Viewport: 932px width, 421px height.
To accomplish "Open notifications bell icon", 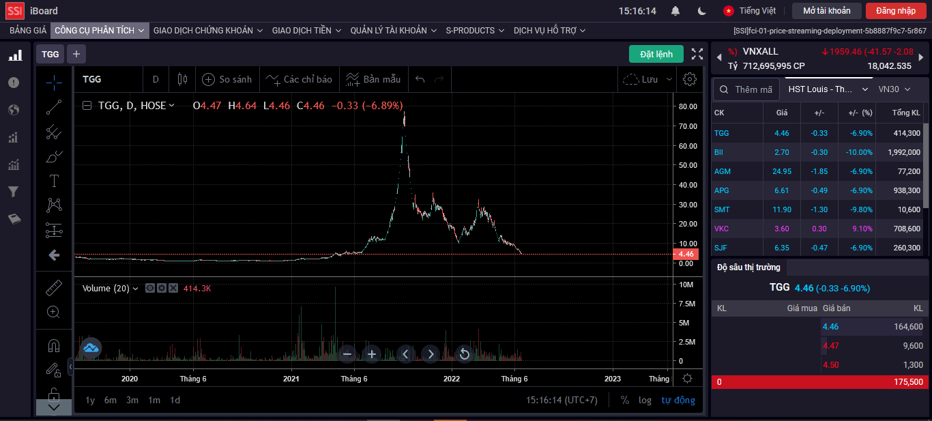I will click(675, 11).
